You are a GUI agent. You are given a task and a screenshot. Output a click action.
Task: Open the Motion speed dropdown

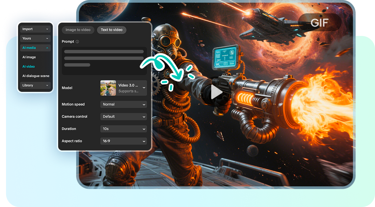tap(123, 104)
